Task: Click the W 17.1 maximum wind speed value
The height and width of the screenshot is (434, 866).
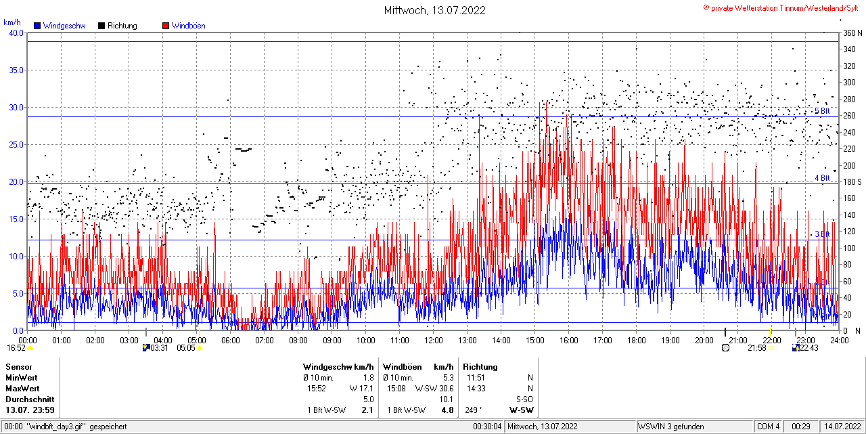Action: 362,388
